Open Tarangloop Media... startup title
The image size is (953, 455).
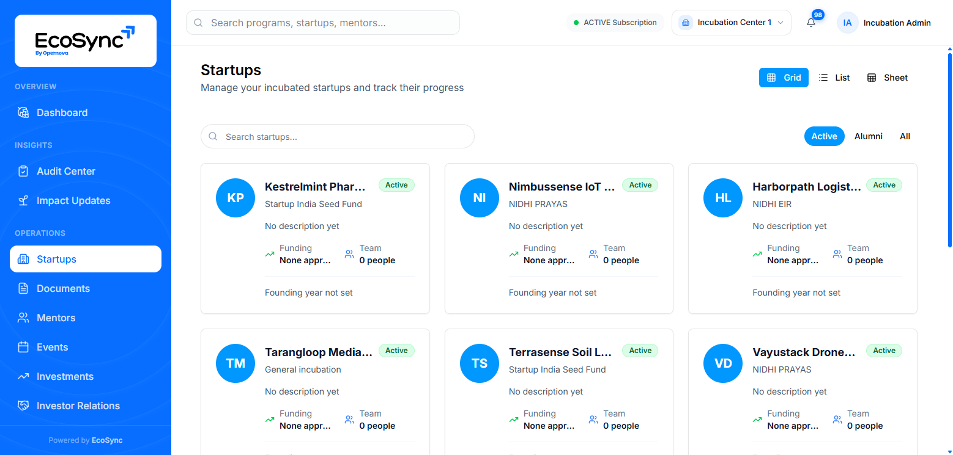[318, 352]
